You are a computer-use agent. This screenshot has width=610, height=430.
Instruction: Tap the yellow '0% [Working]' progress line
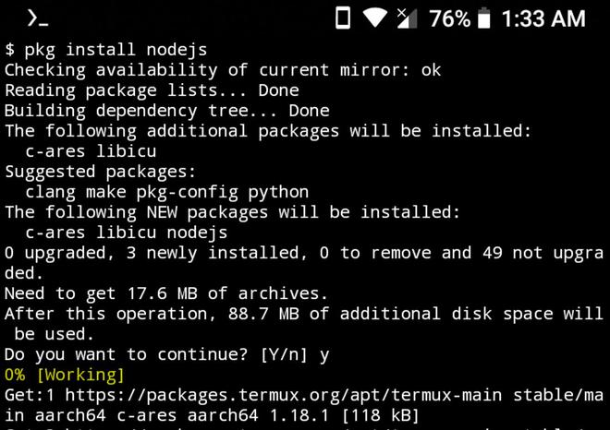click(64, 375)
